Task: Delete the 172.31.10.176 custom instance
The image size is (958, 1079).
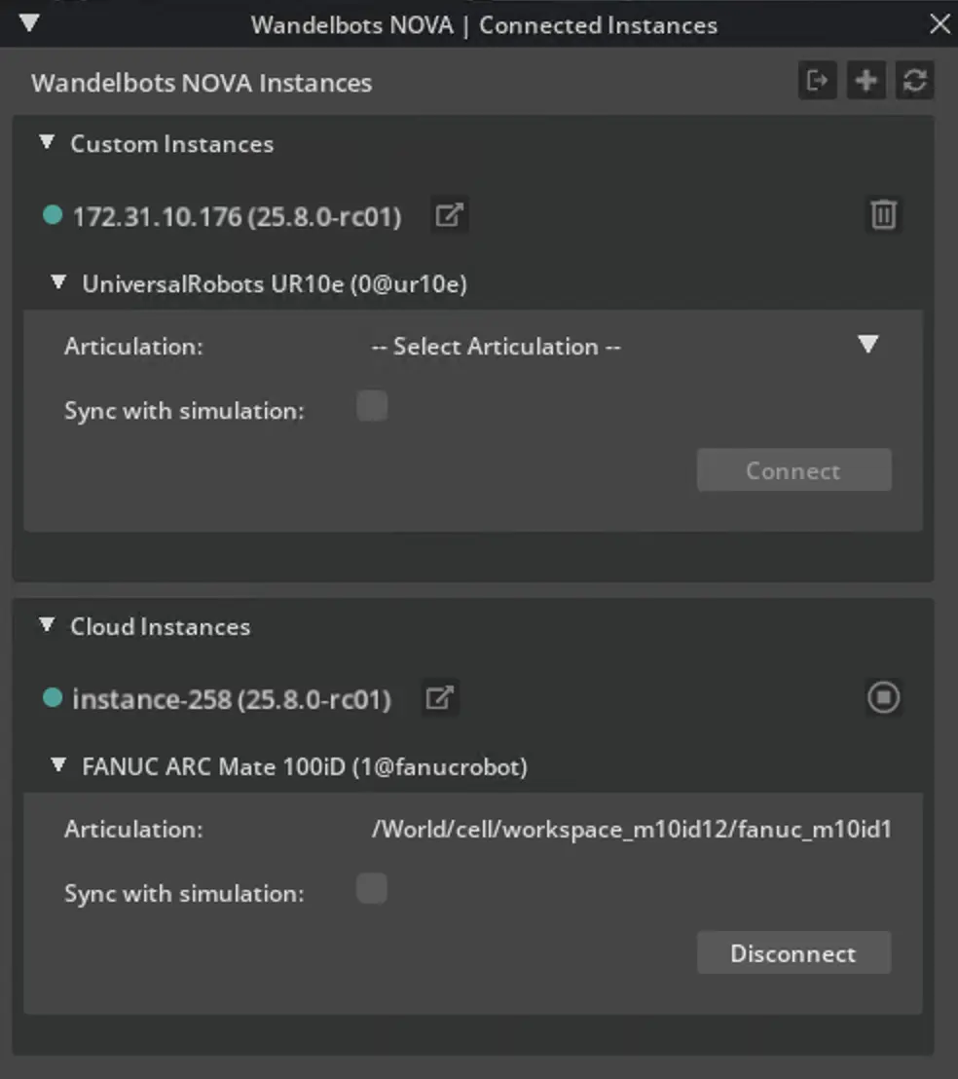Action: [x=883, y=214]
